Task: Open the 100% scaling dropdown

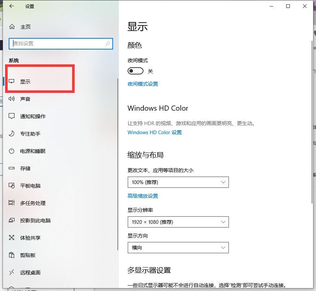Action: 178,182
